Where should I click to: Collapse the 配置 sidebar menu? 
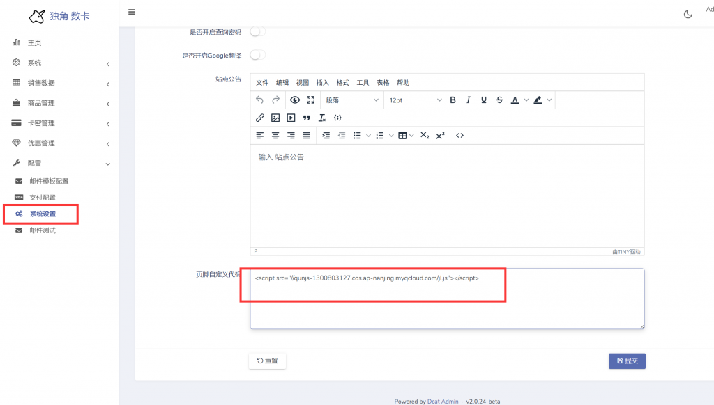pyautogui.click(x=59, y=163)
